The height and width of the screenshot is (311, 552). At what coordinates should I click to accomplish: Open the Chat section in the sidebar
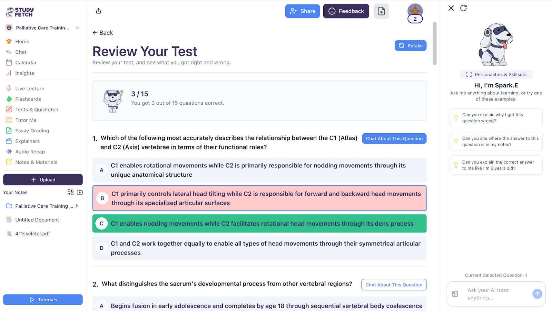pyautogui.click(x=20, y=52)
